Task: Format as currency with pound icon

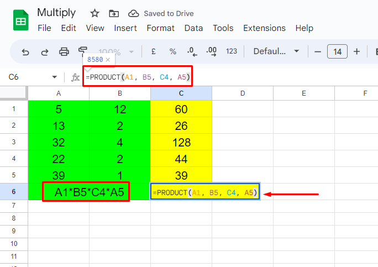Action: tap(153, 51)
